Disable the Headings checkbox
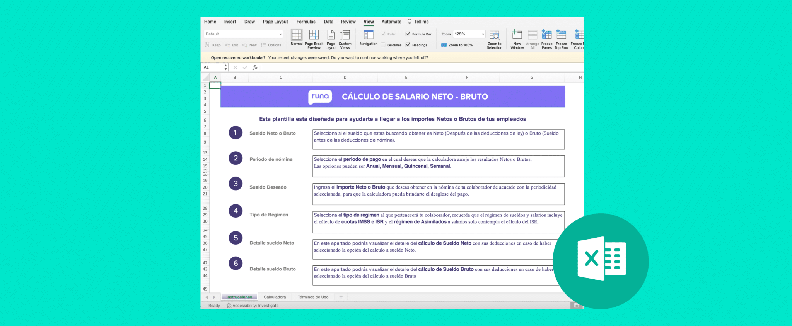 coord(408,45)
